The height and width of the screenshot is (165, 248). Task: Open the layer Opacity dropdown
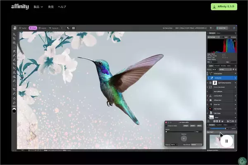[x=218, y=69]
